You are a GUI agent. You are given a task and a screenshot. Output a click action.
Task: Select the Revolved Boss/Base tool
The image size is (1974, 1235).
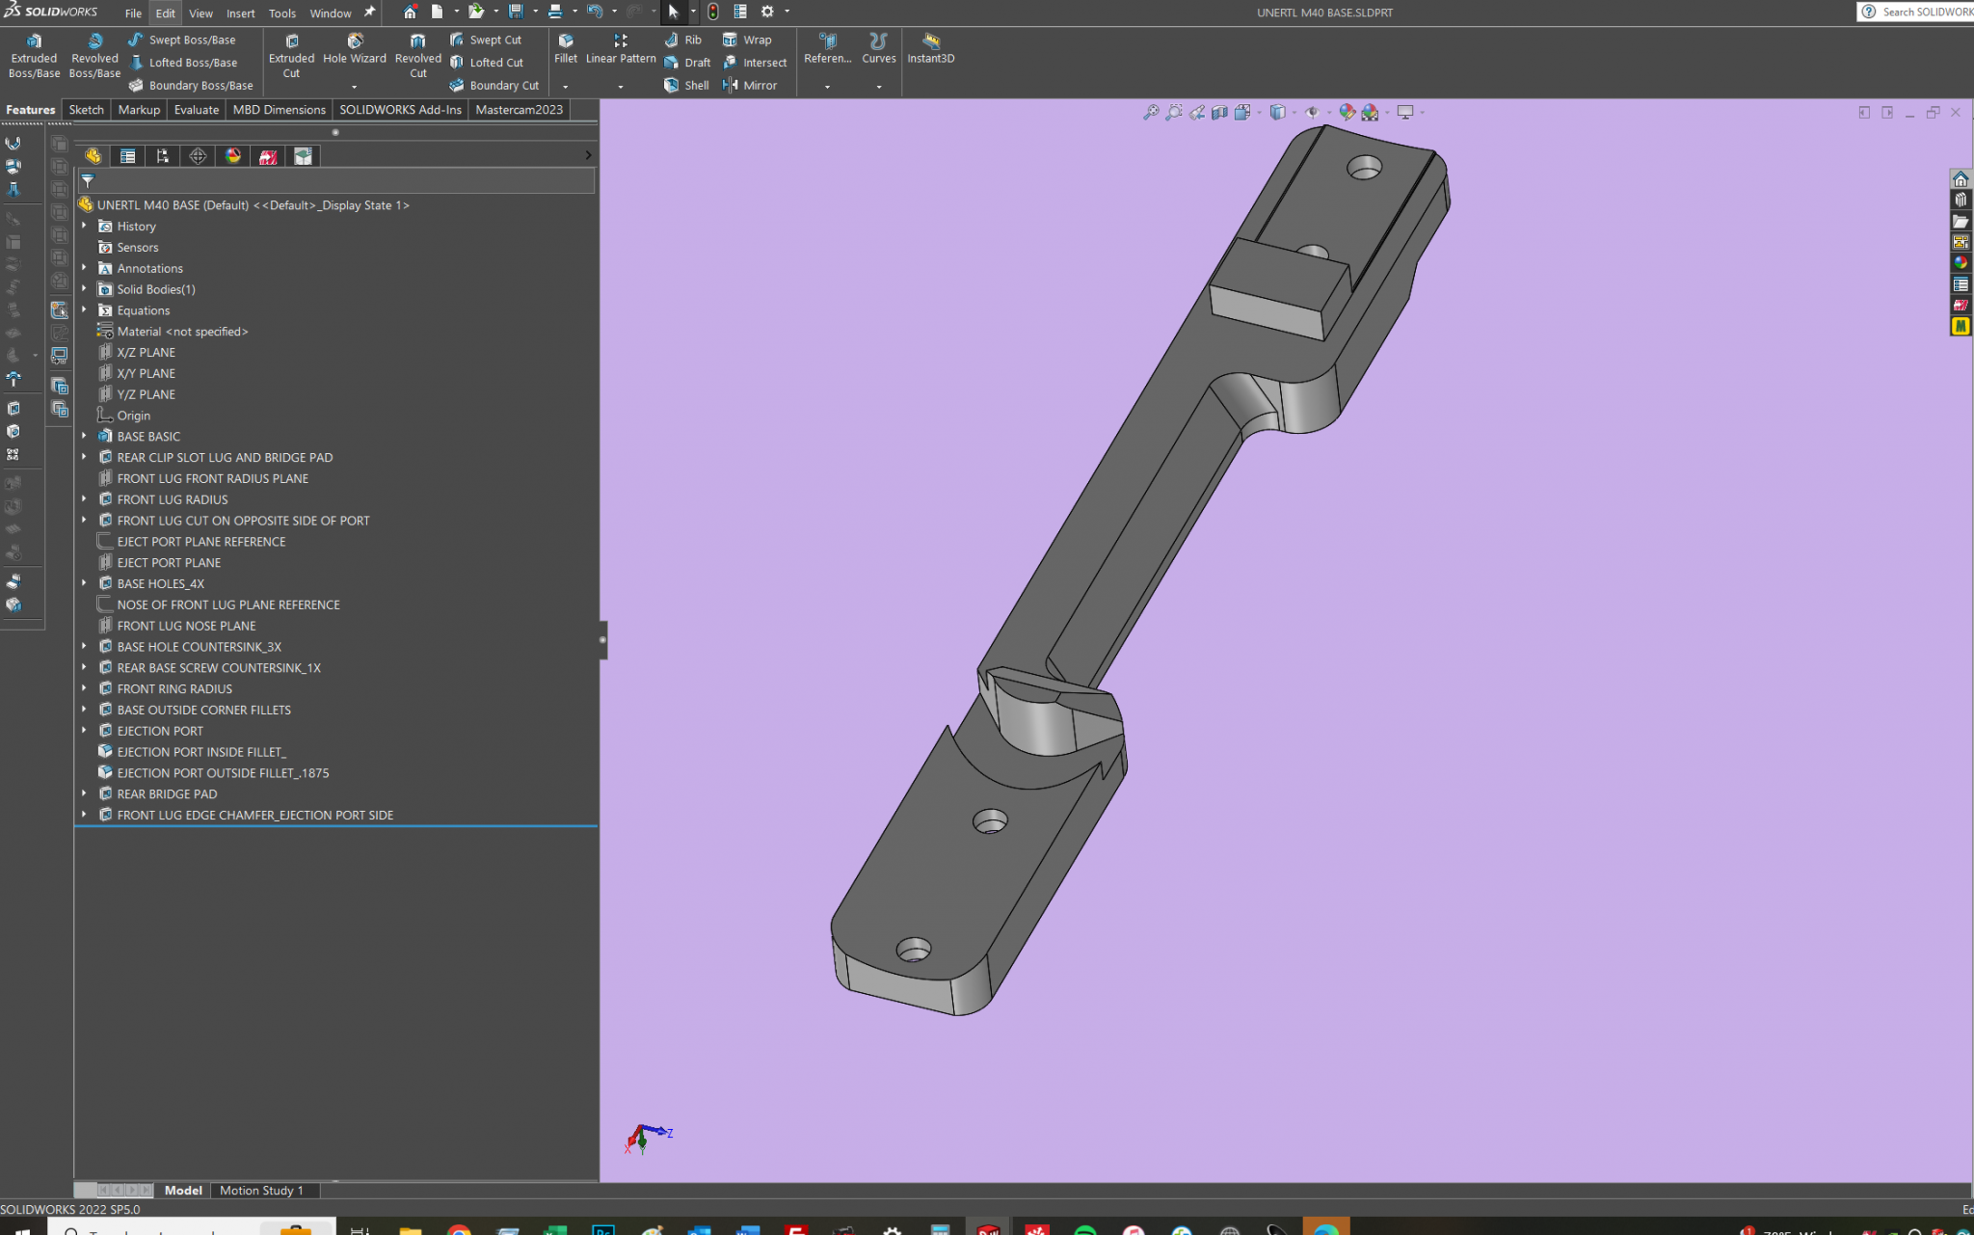coord(94,56)
